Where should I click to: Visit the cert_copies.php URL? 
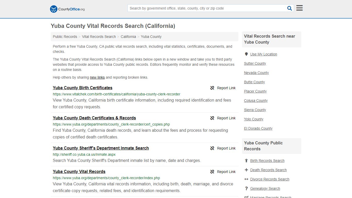coord(111,124)
